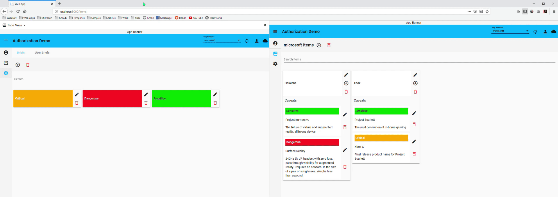This screenshot has width=558, height=197.
Task: Delete the Dangerous brief
Action: click(146, 103)
